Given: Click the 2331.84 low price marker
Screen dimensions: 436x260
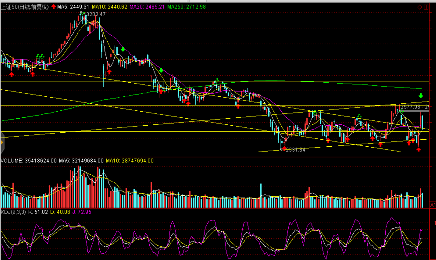Looking at the screenshot, I should 295,150.
